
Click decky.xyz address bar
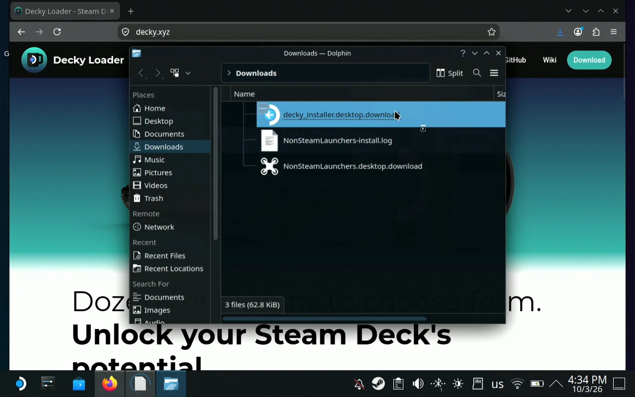click(x=309, y=32)
